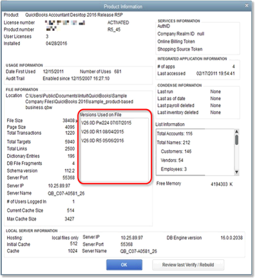Select Vendors: 54 entry
The width and height of the screenshot is (255, 278).
point(172,160)
